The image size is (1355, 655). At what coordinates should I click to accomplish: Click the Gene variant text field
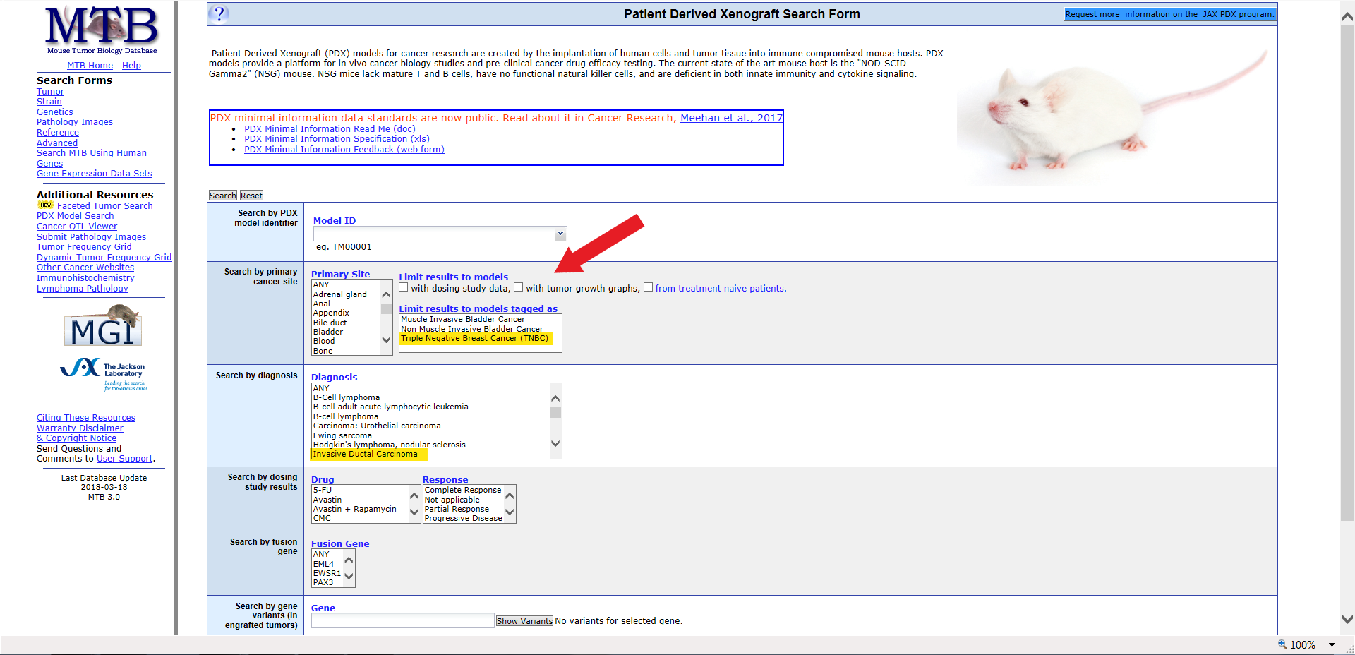tap(402, 621)
